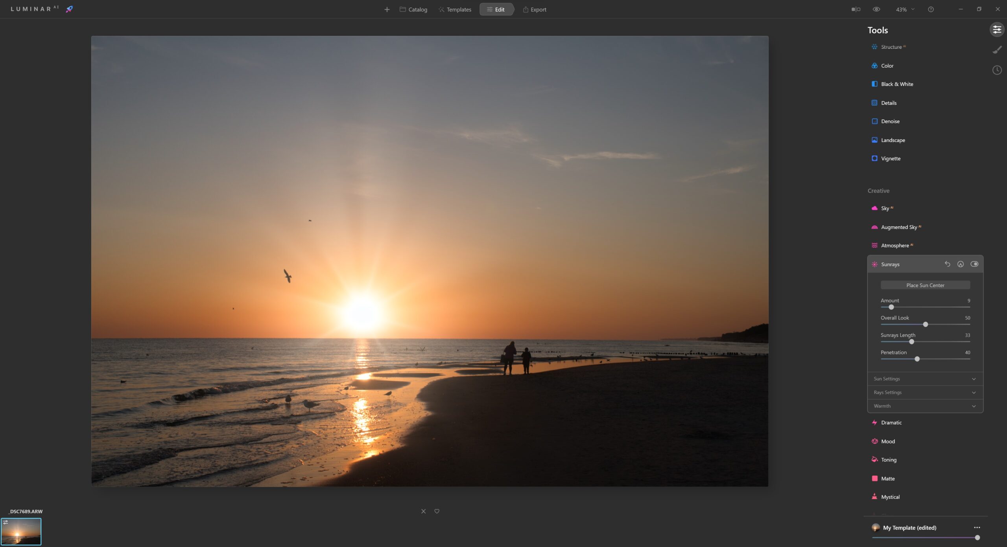Viewport: 1007px width, 547px height.
Task: Click the help question mark icon
Action: (931, 9)
